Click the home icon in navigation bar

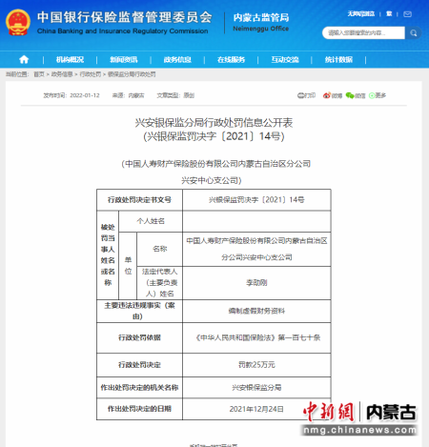(x=24, y=59)
